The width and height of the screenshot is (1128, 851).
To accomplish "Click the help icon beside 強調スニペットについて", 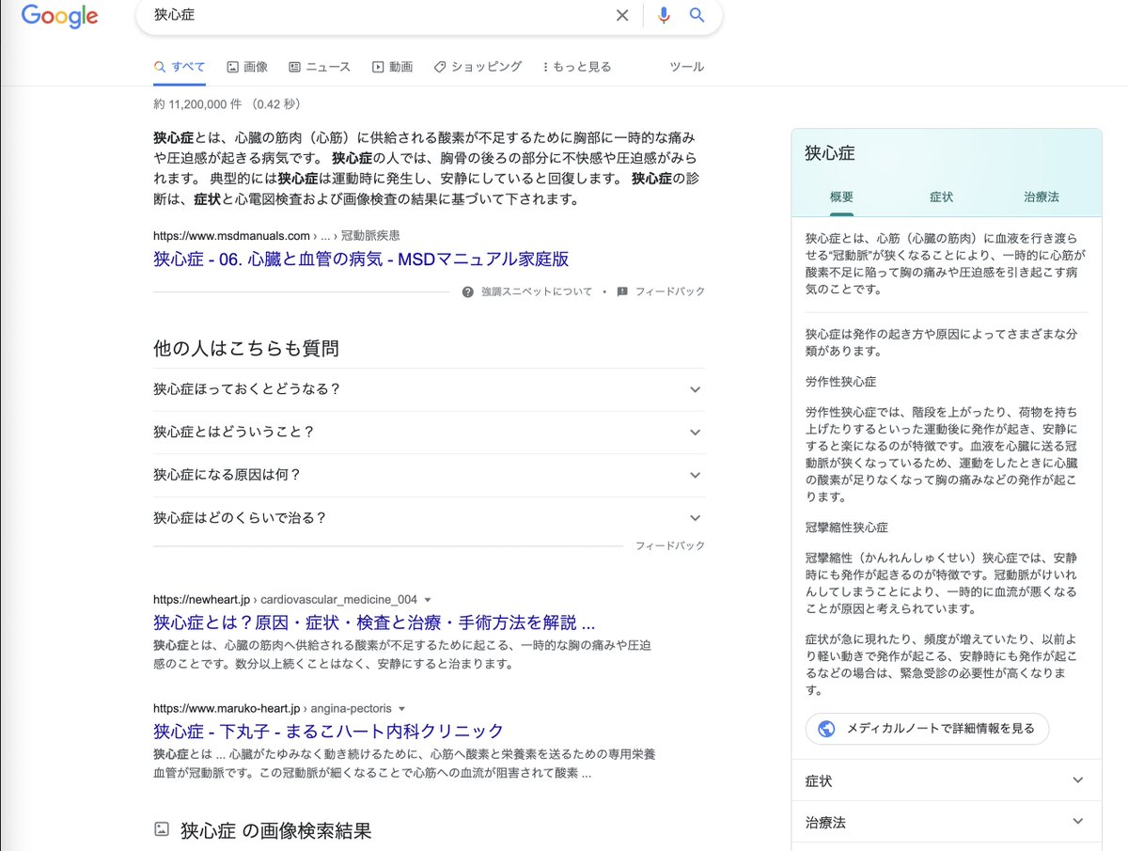I will (467, 292).
